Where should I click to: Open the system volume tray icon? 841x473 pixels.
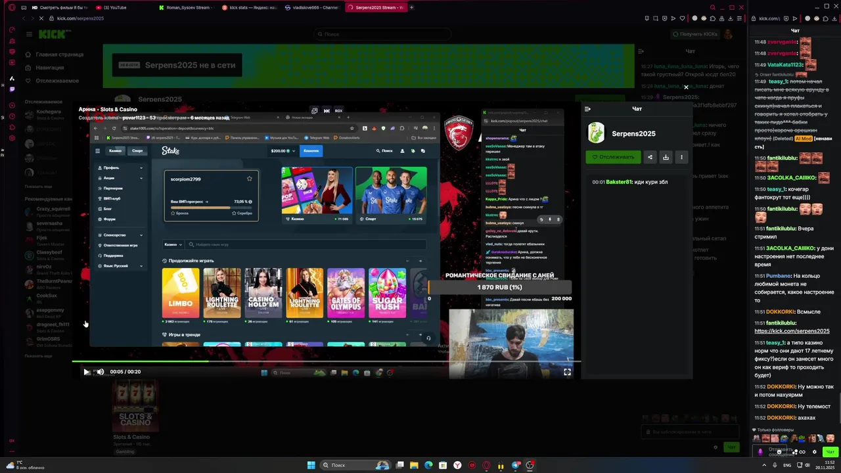point(807,465)
